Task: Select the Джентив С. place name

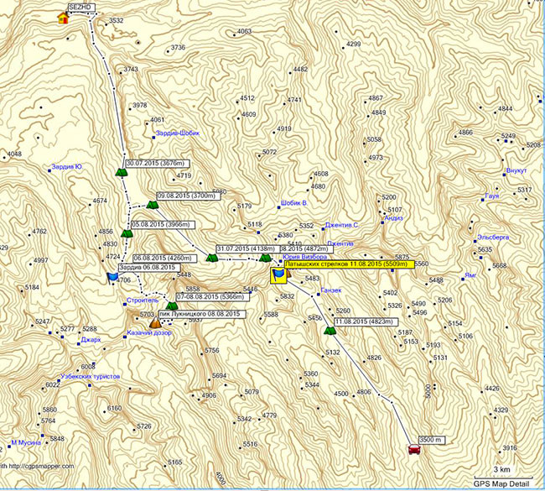Action: tap(342, 225)
